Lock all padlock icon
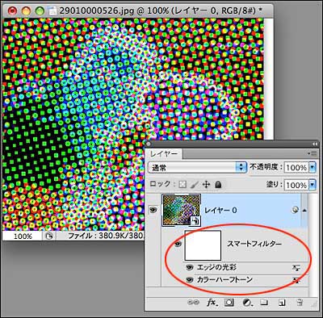 coord(218,184)
